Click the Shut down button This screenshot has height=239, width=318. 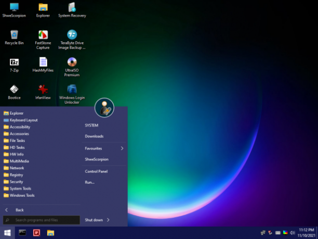point(94,220)
